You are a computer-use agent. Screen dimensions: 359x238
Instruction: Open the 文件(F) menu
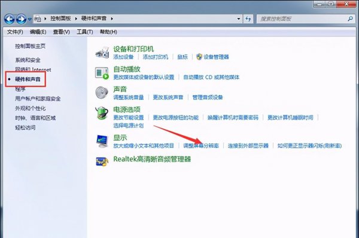tap(15, 32)
